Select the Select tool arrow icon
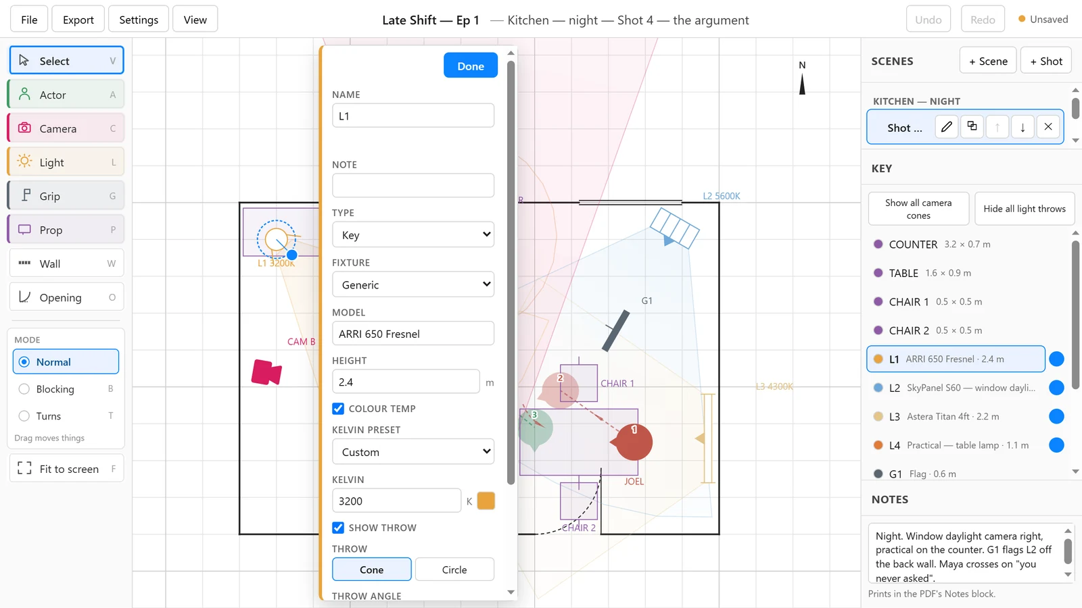This screenshot has width=1082, height=608. (x=24, y=60)
